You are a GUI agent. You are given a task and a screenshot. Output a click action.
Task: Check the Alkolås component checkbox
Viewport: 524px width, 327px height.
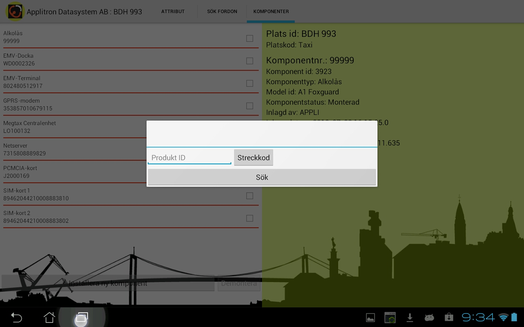(x=249, y=38)
